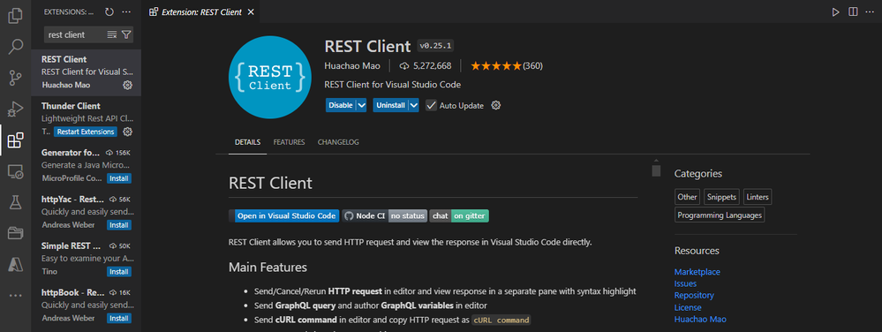Switch to the Features tab
The height and width of the screenshot is (332, 882).
click(x=289, y=142)
